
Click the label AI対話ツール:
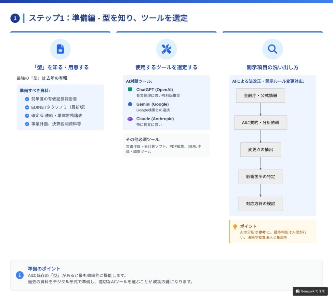tap(139, 81)
